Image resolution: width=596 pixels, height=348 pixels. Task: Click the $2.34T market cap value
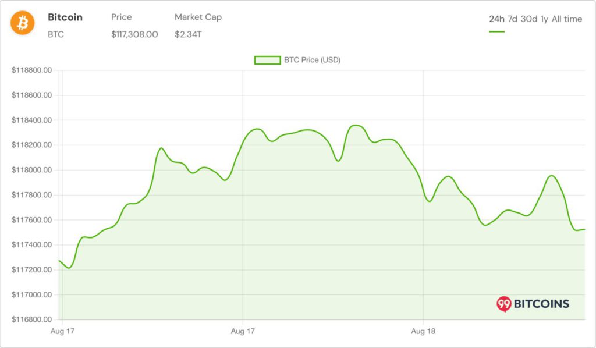tap(188, 34)
